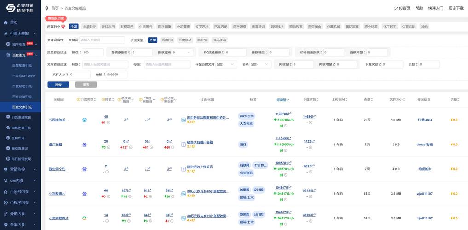Open 百度经验引流 in sidebar
The width and height of the screenshot is (468, 230).
(x=22, y=97)
